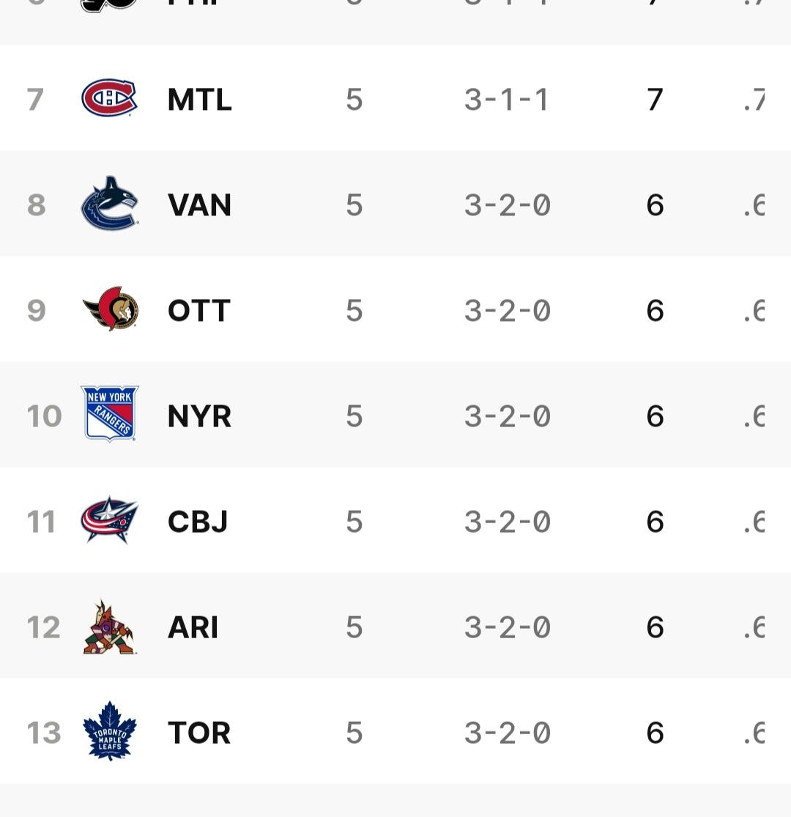Tap the New York Rangers shield logo
The height and width of the screenshot is (817, 791).
(109, 415)
